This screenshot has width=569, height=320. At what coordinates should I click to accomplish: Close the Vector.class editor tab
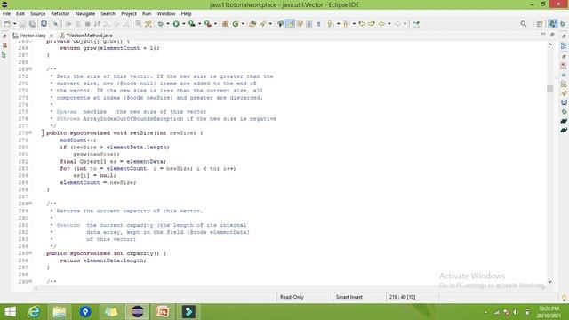(x=52, y=36)
